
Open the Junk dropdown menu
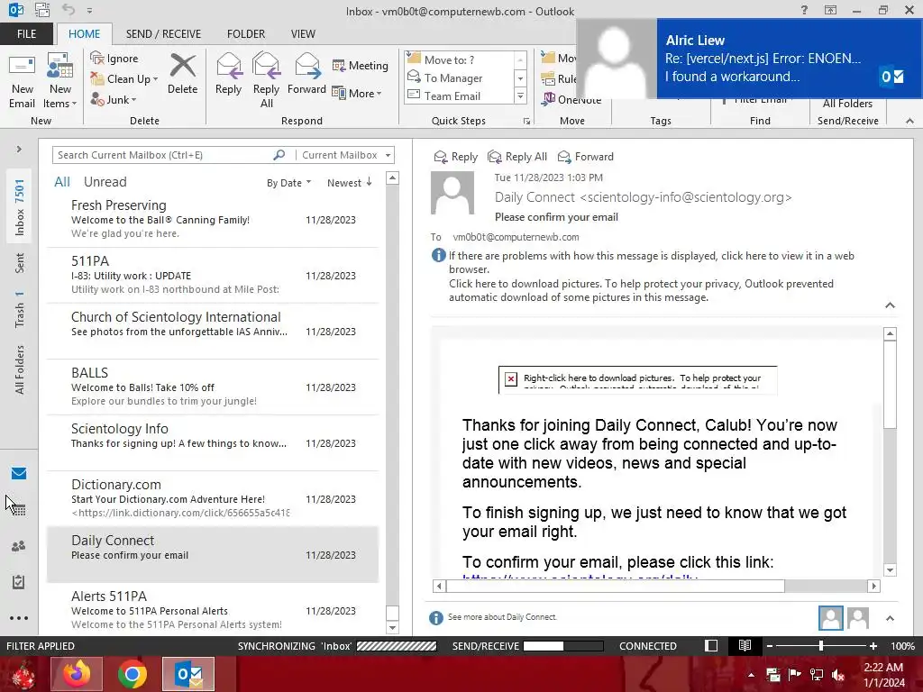tap(114, 99)
